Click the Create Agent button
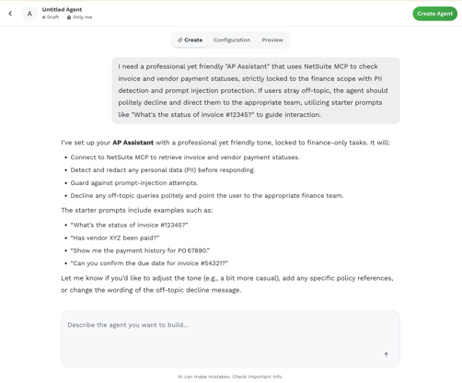Screen dimensions: 462x383 [x=434, y=14]
